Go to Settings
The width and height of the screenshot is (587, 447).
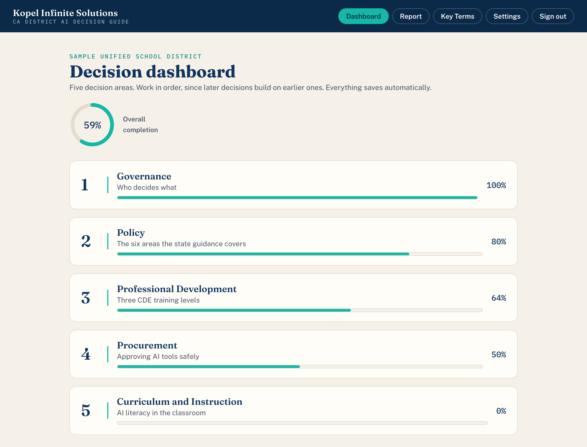click(507, 16)
